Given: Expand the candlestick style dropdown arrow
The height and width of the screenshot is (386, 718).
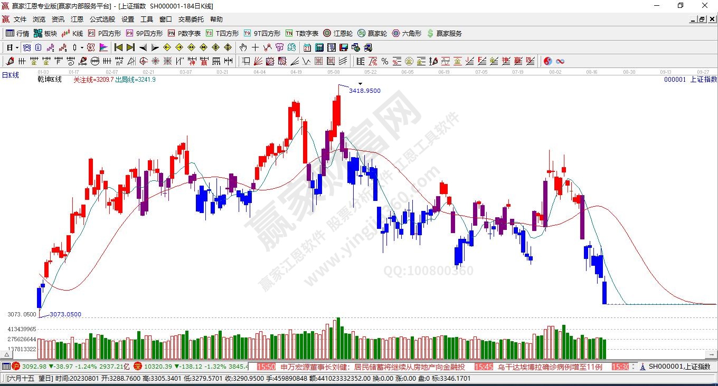Looking at the screenshot, I should pyautogui.click(x=82, y=47).
